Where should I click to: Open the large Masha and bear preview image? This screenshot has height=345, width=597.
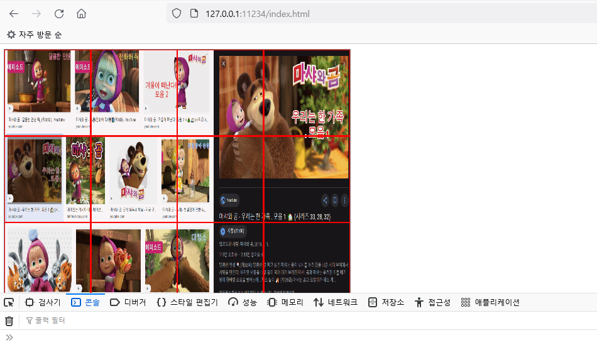[x=283, y=118]
